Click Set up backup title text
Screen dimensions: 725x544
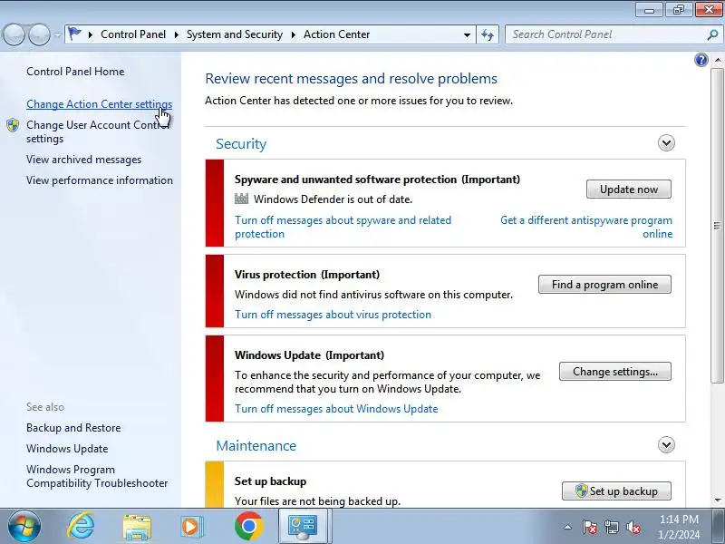click(270, 481)
